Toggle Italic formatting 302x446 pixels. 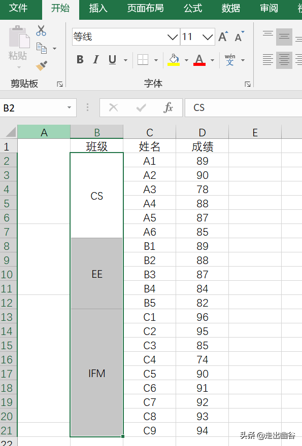point(96,59)
